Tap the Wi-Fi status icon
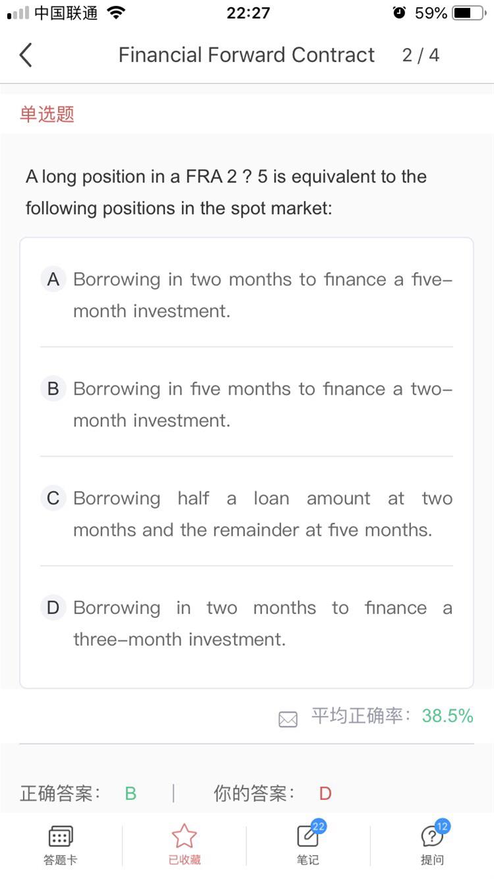This screenshot has width=494, height=879. point(116,13)
